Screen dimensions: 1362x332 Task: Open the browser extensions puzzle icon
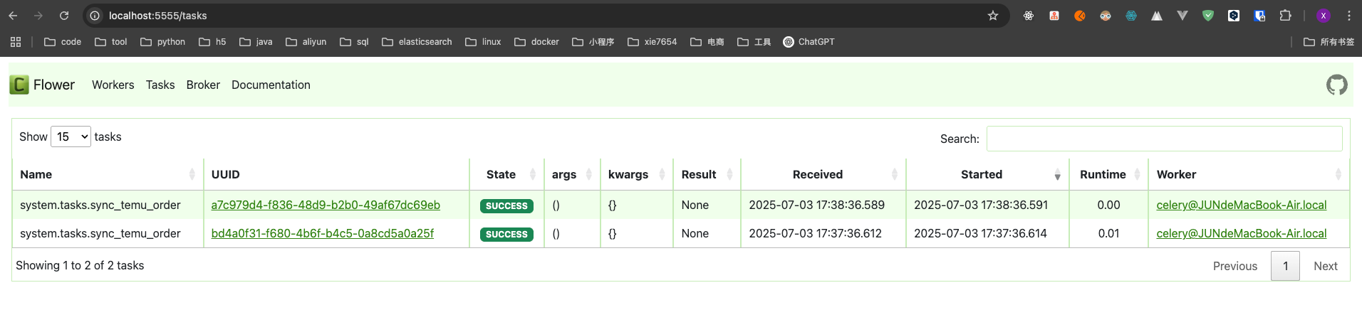1285,16
